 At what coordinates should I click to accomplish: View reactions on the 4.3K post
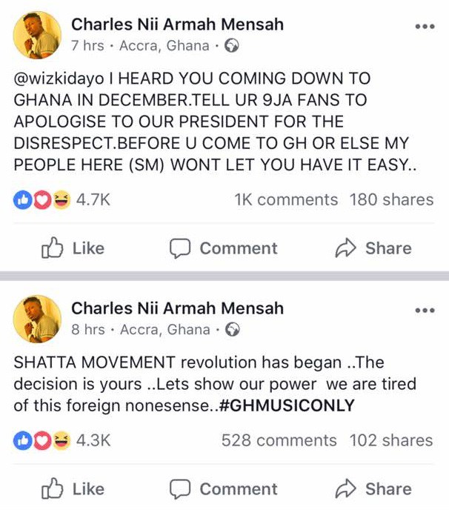click(x=62, y=440)
